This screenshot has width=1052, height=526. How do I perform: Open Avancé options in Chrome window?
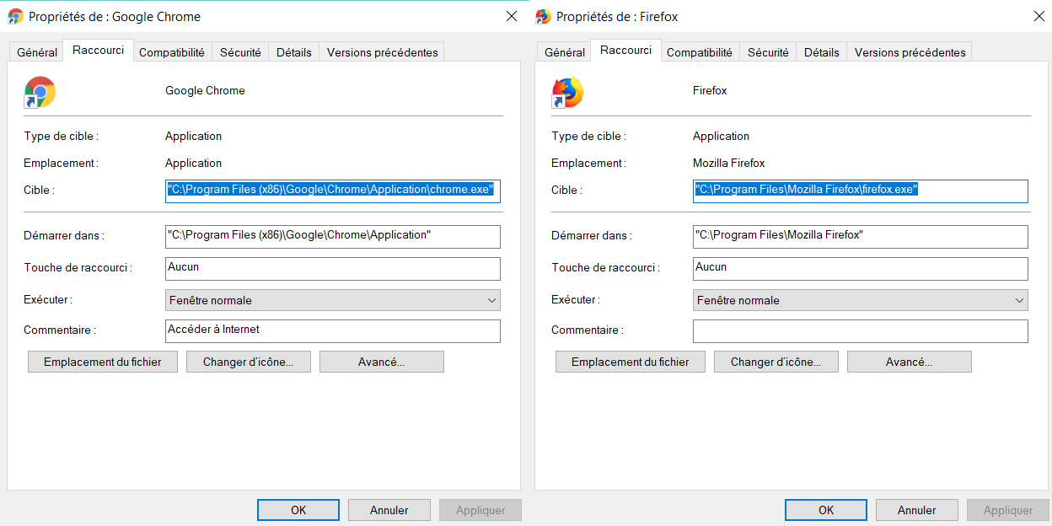[382, 362]
